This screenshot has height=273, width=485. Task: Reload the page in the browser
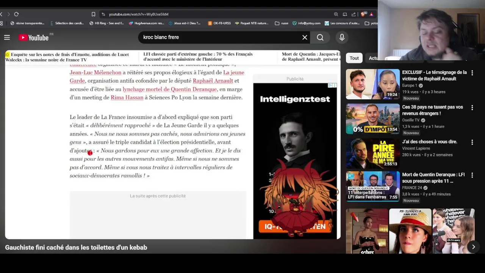click(16, 14)
